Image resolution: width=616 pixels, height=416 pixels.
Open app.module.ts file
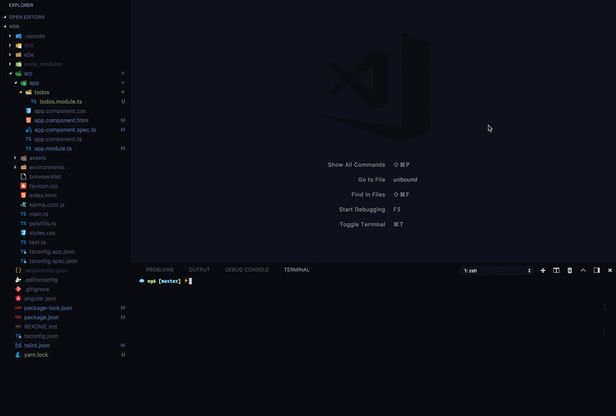tap(53, 148)
